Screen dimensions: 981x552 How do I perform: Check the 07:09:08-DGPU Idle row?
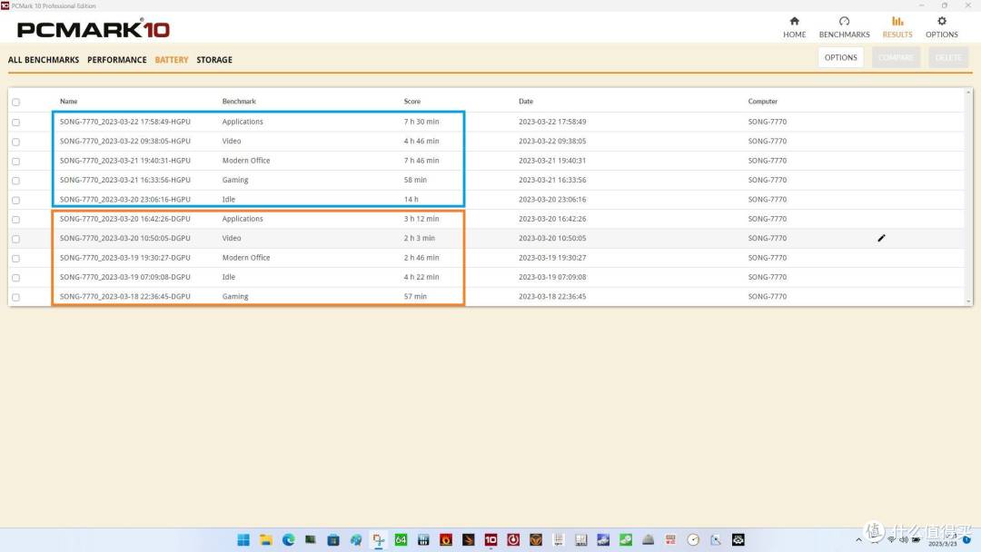pyautogui.click(x=15, y=278)
